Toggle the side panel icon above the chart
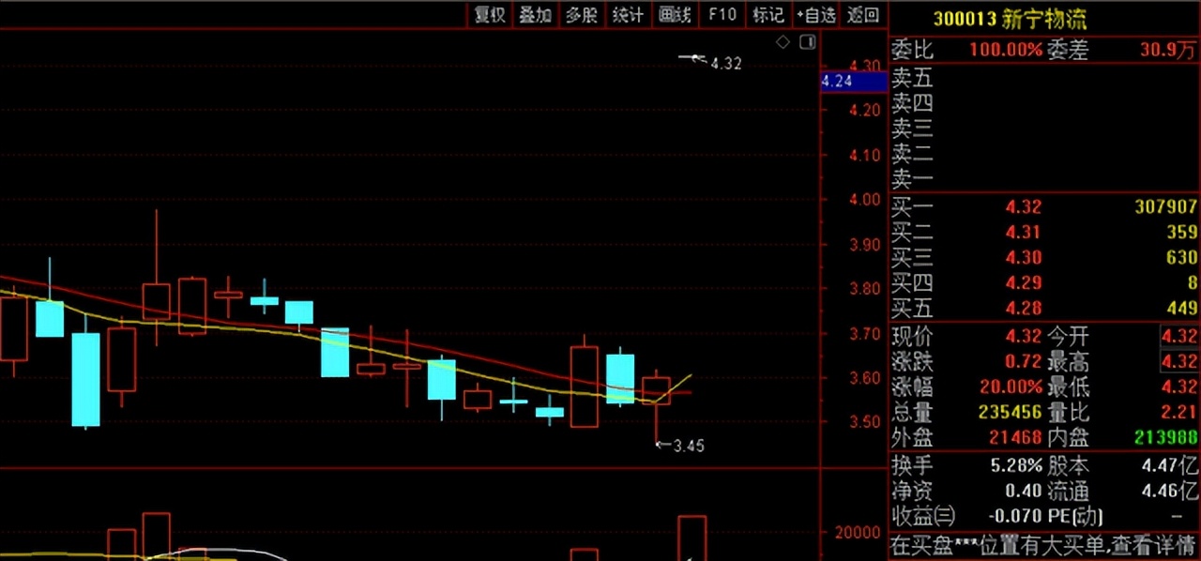This screenshot has height=561, width=1201. pyautogui.click(x=807, y=42)
